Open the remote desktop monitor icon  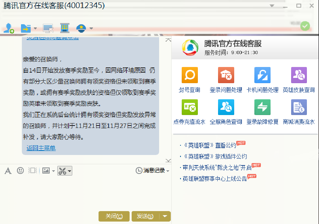[48, 28]
